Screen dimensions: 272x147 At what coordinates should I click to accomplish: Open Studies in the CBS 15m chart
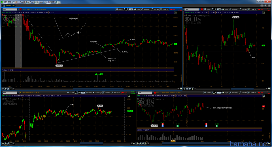coord(243,9)
